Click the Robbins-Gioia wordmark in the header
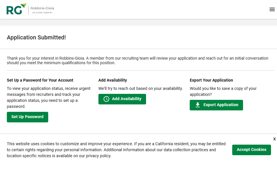 [x=42, y=8]
